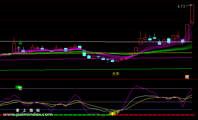Select the yellow 大牛 label below the candles
Viewport: 198px width, 120px height.
(116, 74)
